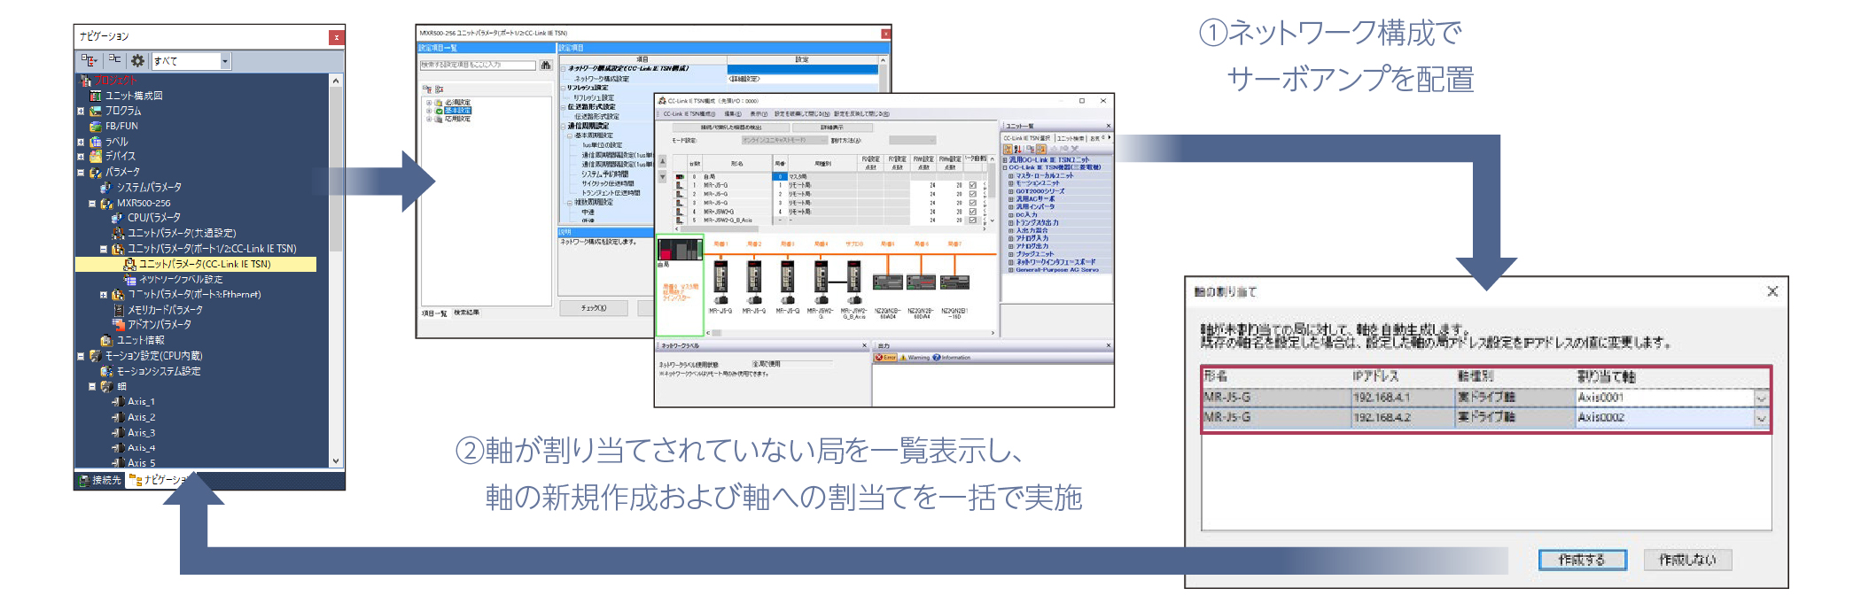Screen dimensions: 1861x603
Task: Toggle the checkbox for station row 5
Action: pyautogui.click(x=973, y=220)
